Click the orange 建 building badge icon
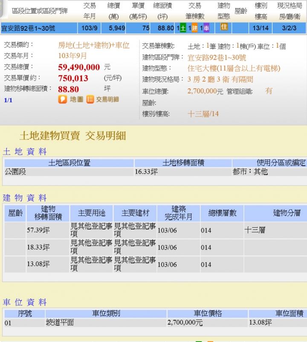 click(195, 28)
